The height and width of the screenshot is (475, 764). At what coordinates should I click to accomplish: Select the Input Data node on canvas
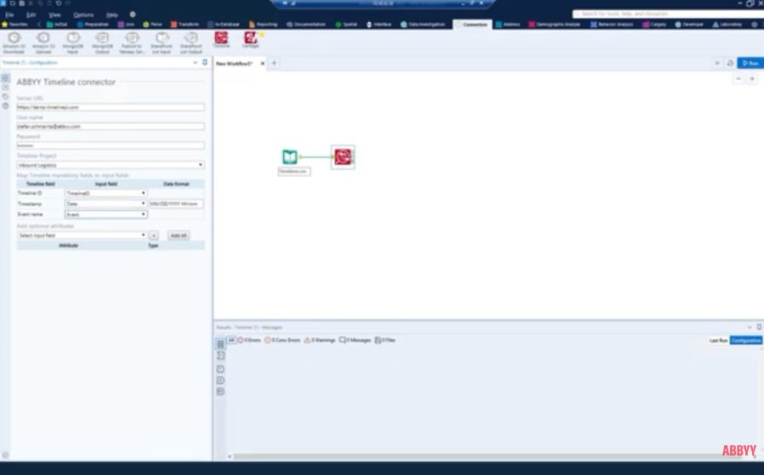point(290,156)
